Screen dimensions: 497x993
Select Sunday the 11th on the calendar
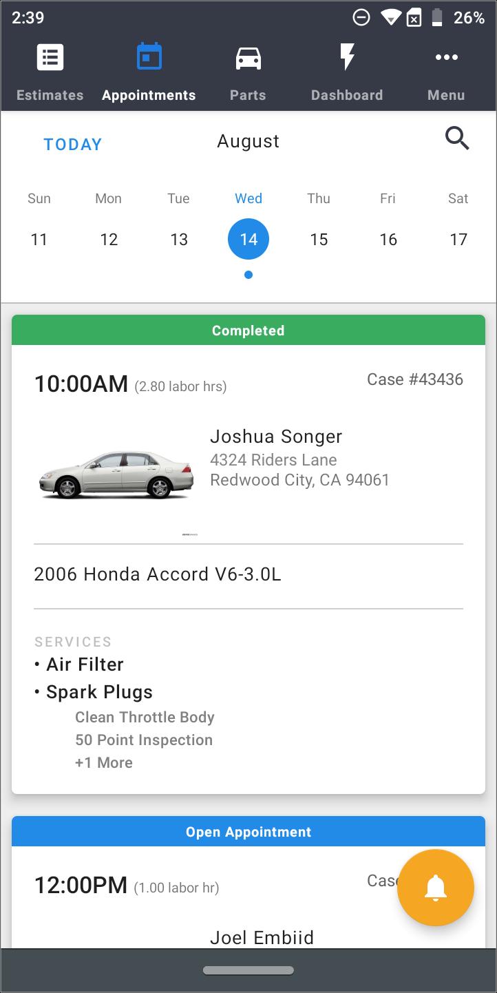(39, 239)
